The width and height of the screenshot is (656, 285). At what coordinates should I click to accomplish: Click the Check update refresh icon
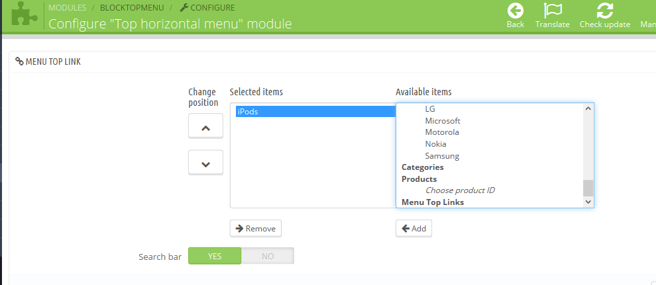[604, 11]
